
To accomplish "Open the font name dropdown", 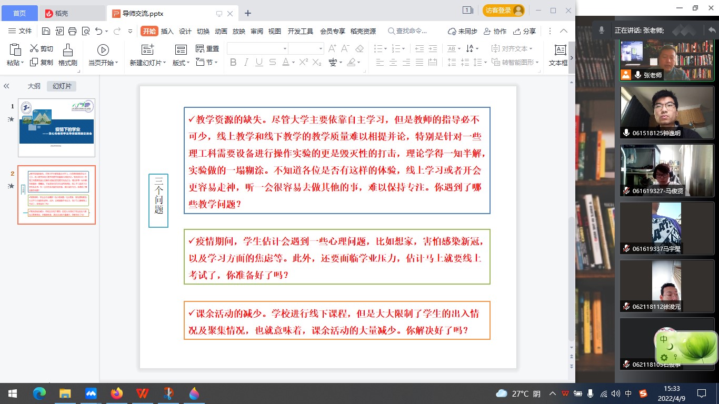I will point(284,48).
